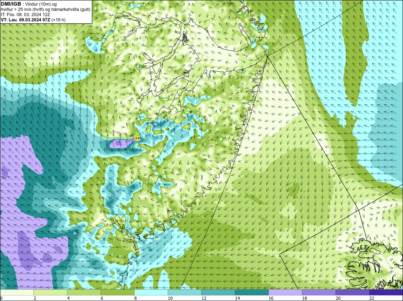Image resolution: width=403 pixels, height=301 pixels.
Task: Click the 'DMI/IGB' title text
Action: (11, 4)
